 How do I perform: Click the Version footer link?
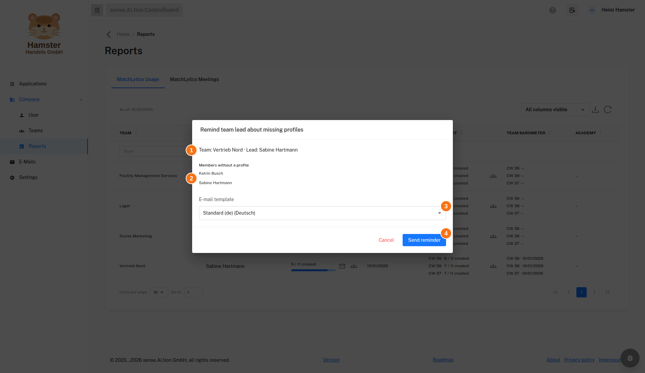click(x=331, y=360)
